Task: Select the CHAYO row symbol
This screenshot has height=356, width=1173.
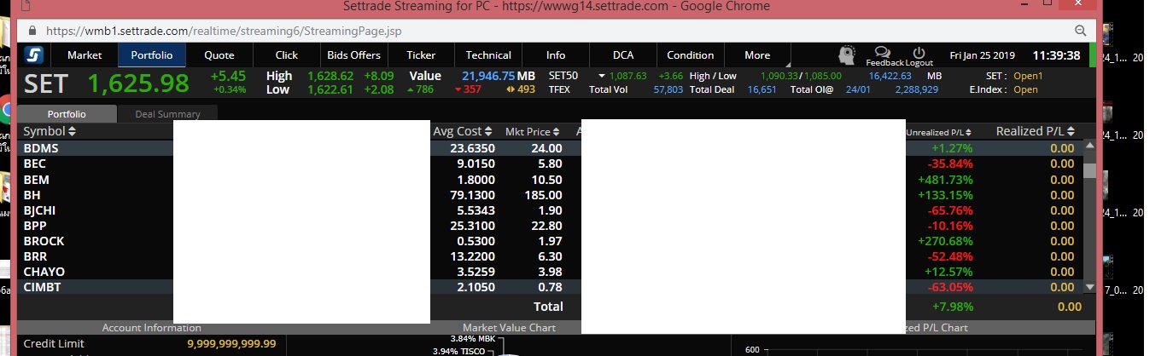Action: coord(44,272)
